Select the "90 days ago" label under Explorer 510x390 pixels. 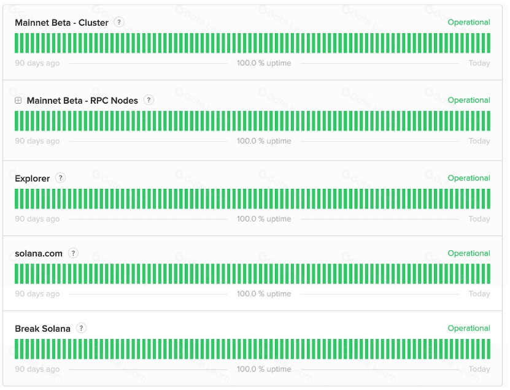pos(37,219)
